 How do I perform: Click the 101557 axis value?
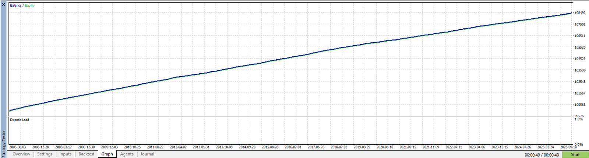(x=580, y=94)
